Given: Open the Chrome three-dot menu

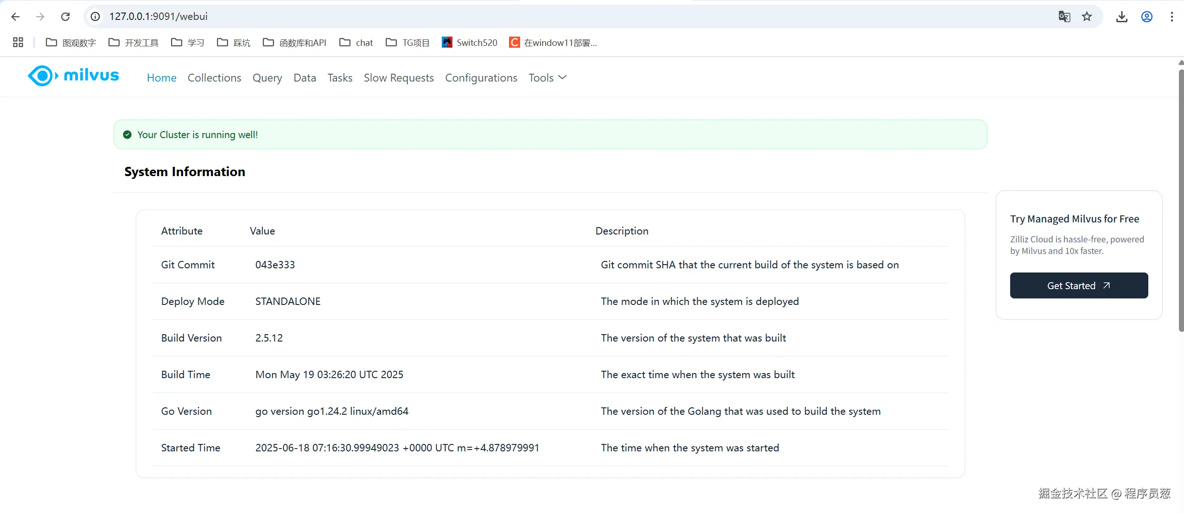Looking at the screenshot, I should click(1171, 17).
